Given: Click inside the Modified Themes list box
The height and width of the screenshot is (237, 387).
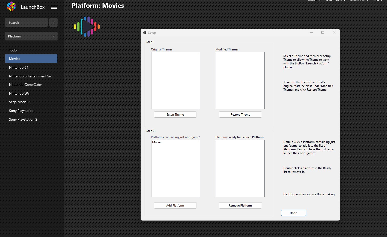Looking at the screenshot, I should (x=240, y=80).
